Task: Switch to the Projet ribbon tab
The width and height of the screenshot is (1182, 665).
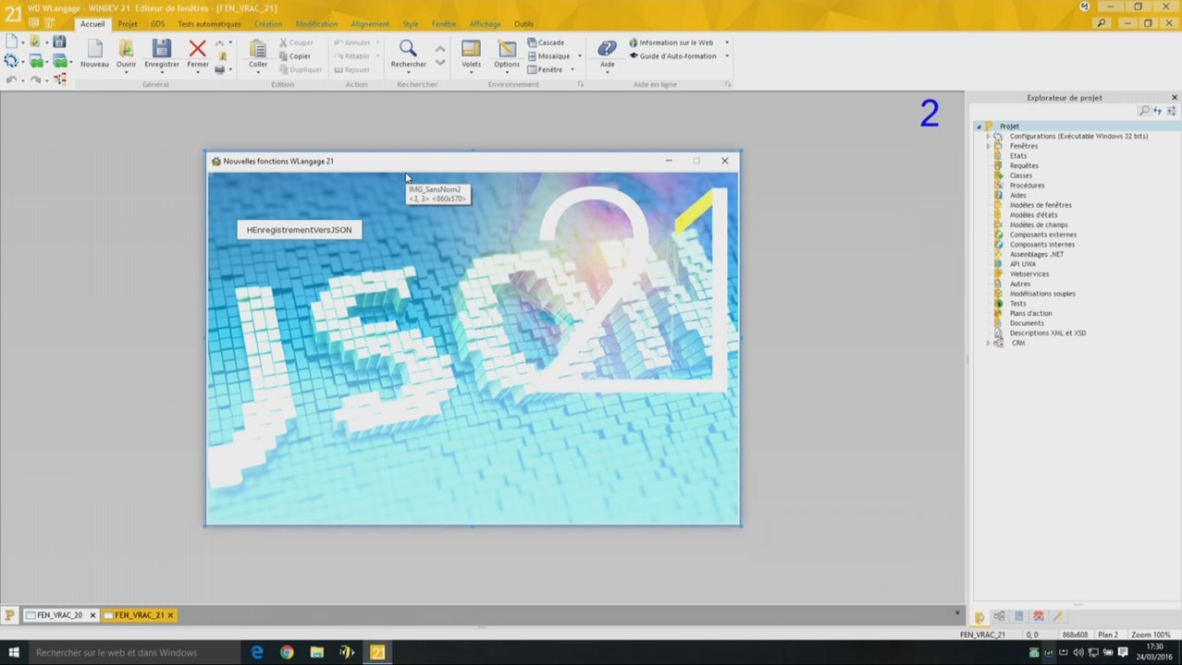Action: coord(128,24)
